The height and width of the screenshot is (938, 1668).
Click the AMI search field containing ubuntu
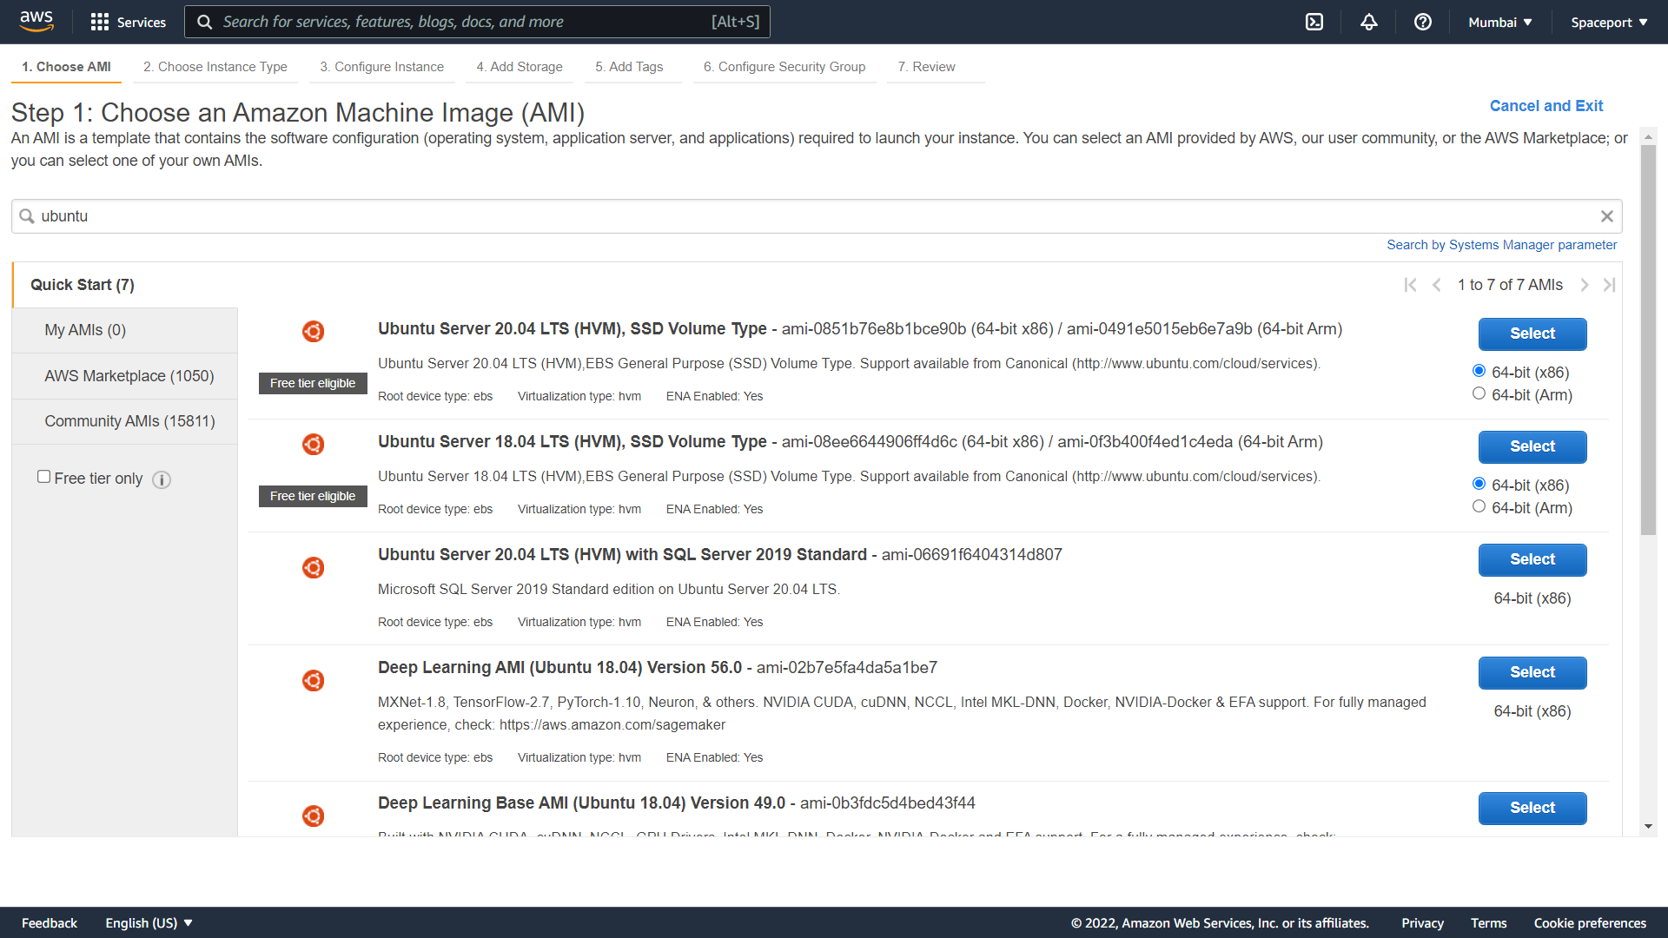(x=817, y=216)
